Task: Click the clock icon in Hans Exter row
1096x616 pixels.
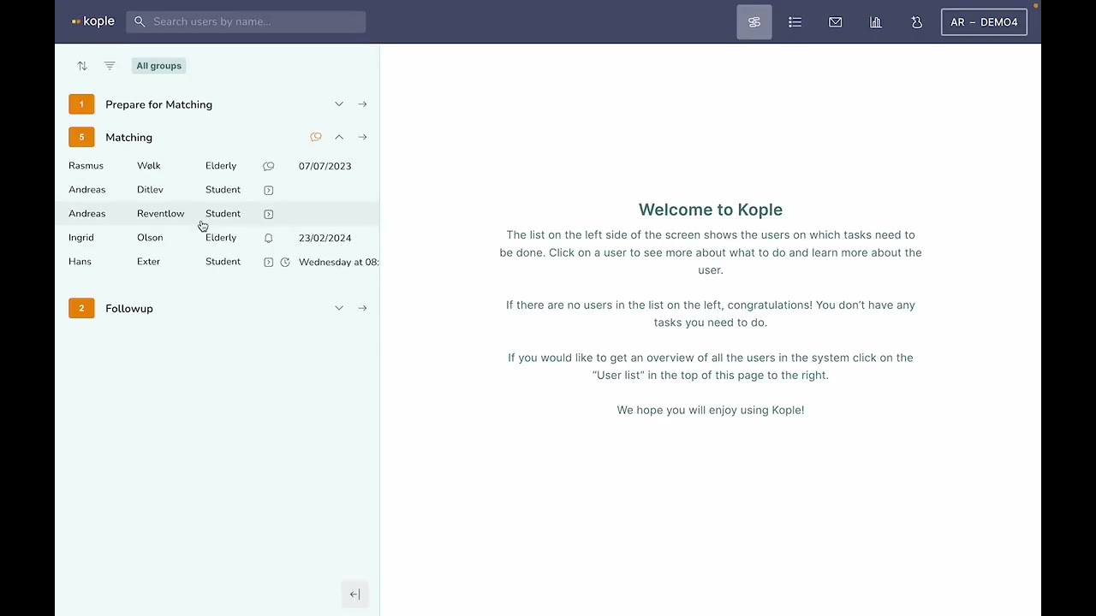Action: coord(285,262)
